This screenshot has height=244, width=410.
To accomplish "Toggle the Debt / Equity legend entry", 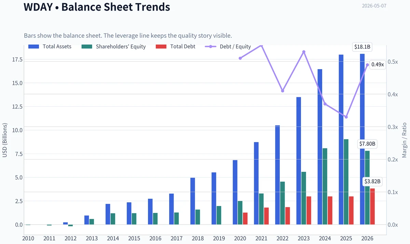I will coord(228,47).
